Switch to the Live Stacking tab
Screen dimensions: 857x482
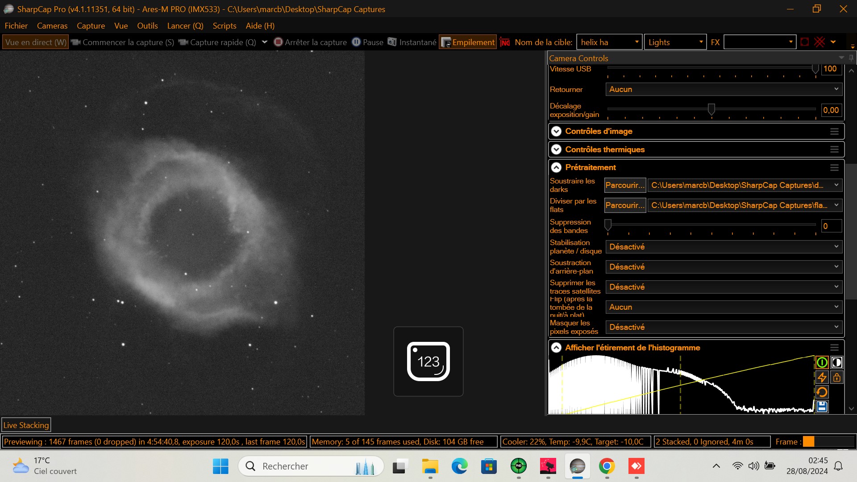26,425
